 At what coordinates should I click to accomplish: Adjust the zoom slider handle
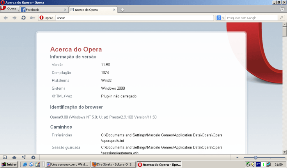click(x=255, y=157)
